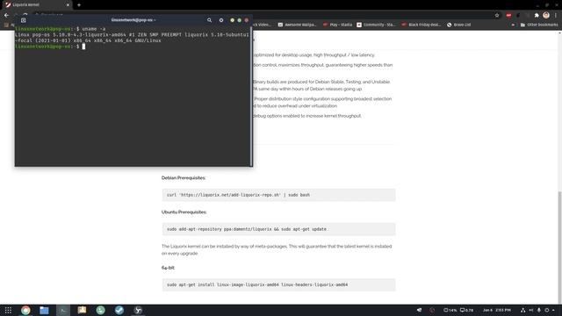Click the CPU usage 14% indicator

450,310
